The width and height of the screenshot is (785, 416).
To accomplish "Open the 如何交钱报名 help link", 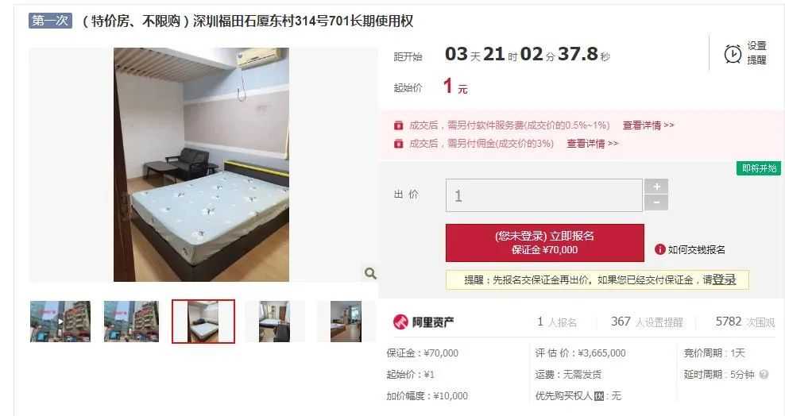I will click(x=696, y=249).
